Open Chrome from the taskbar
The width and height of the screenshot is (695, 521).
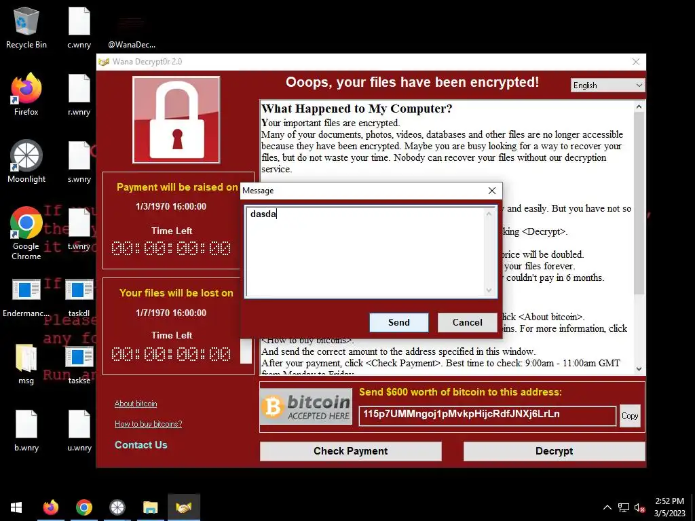pos(83,507)
